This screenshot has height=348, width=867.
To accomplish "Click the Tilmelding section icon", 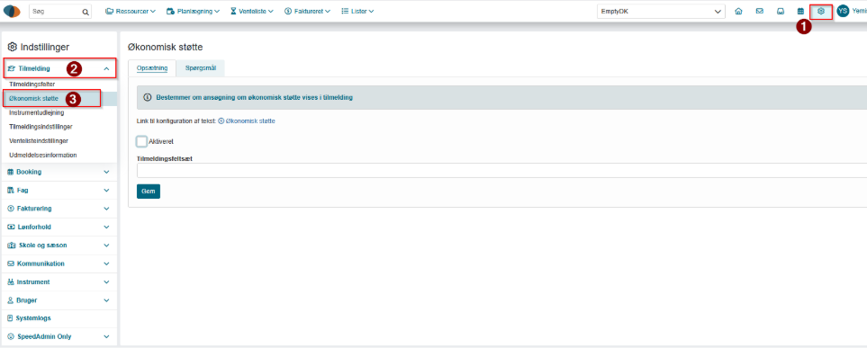I will click(x=11, y=68).
